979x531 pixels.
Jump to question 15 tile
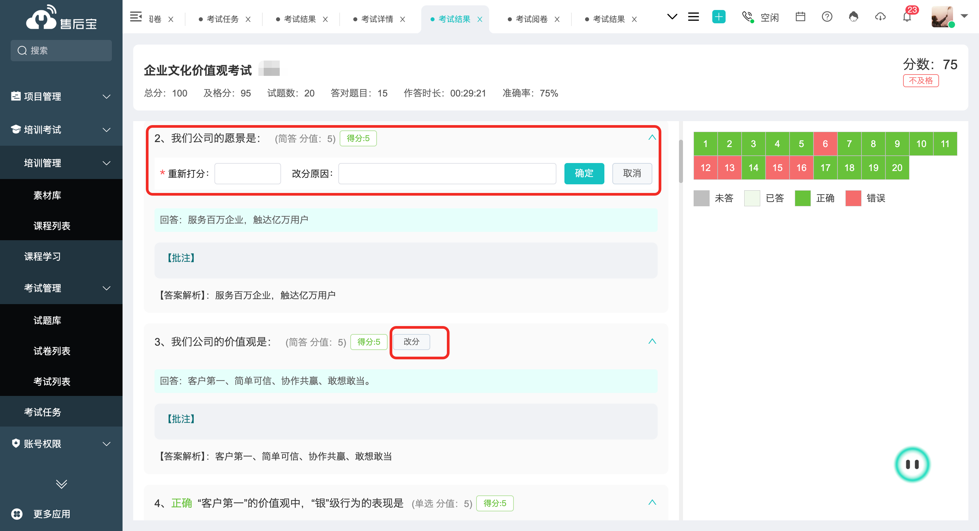click(x=777, y=167)
